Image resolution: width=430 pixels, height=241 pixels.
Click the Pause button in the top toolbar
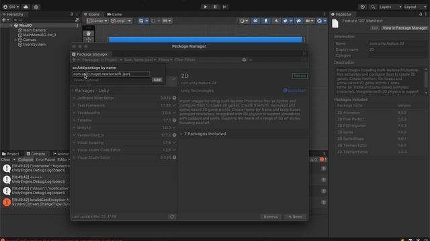[215, 7]
